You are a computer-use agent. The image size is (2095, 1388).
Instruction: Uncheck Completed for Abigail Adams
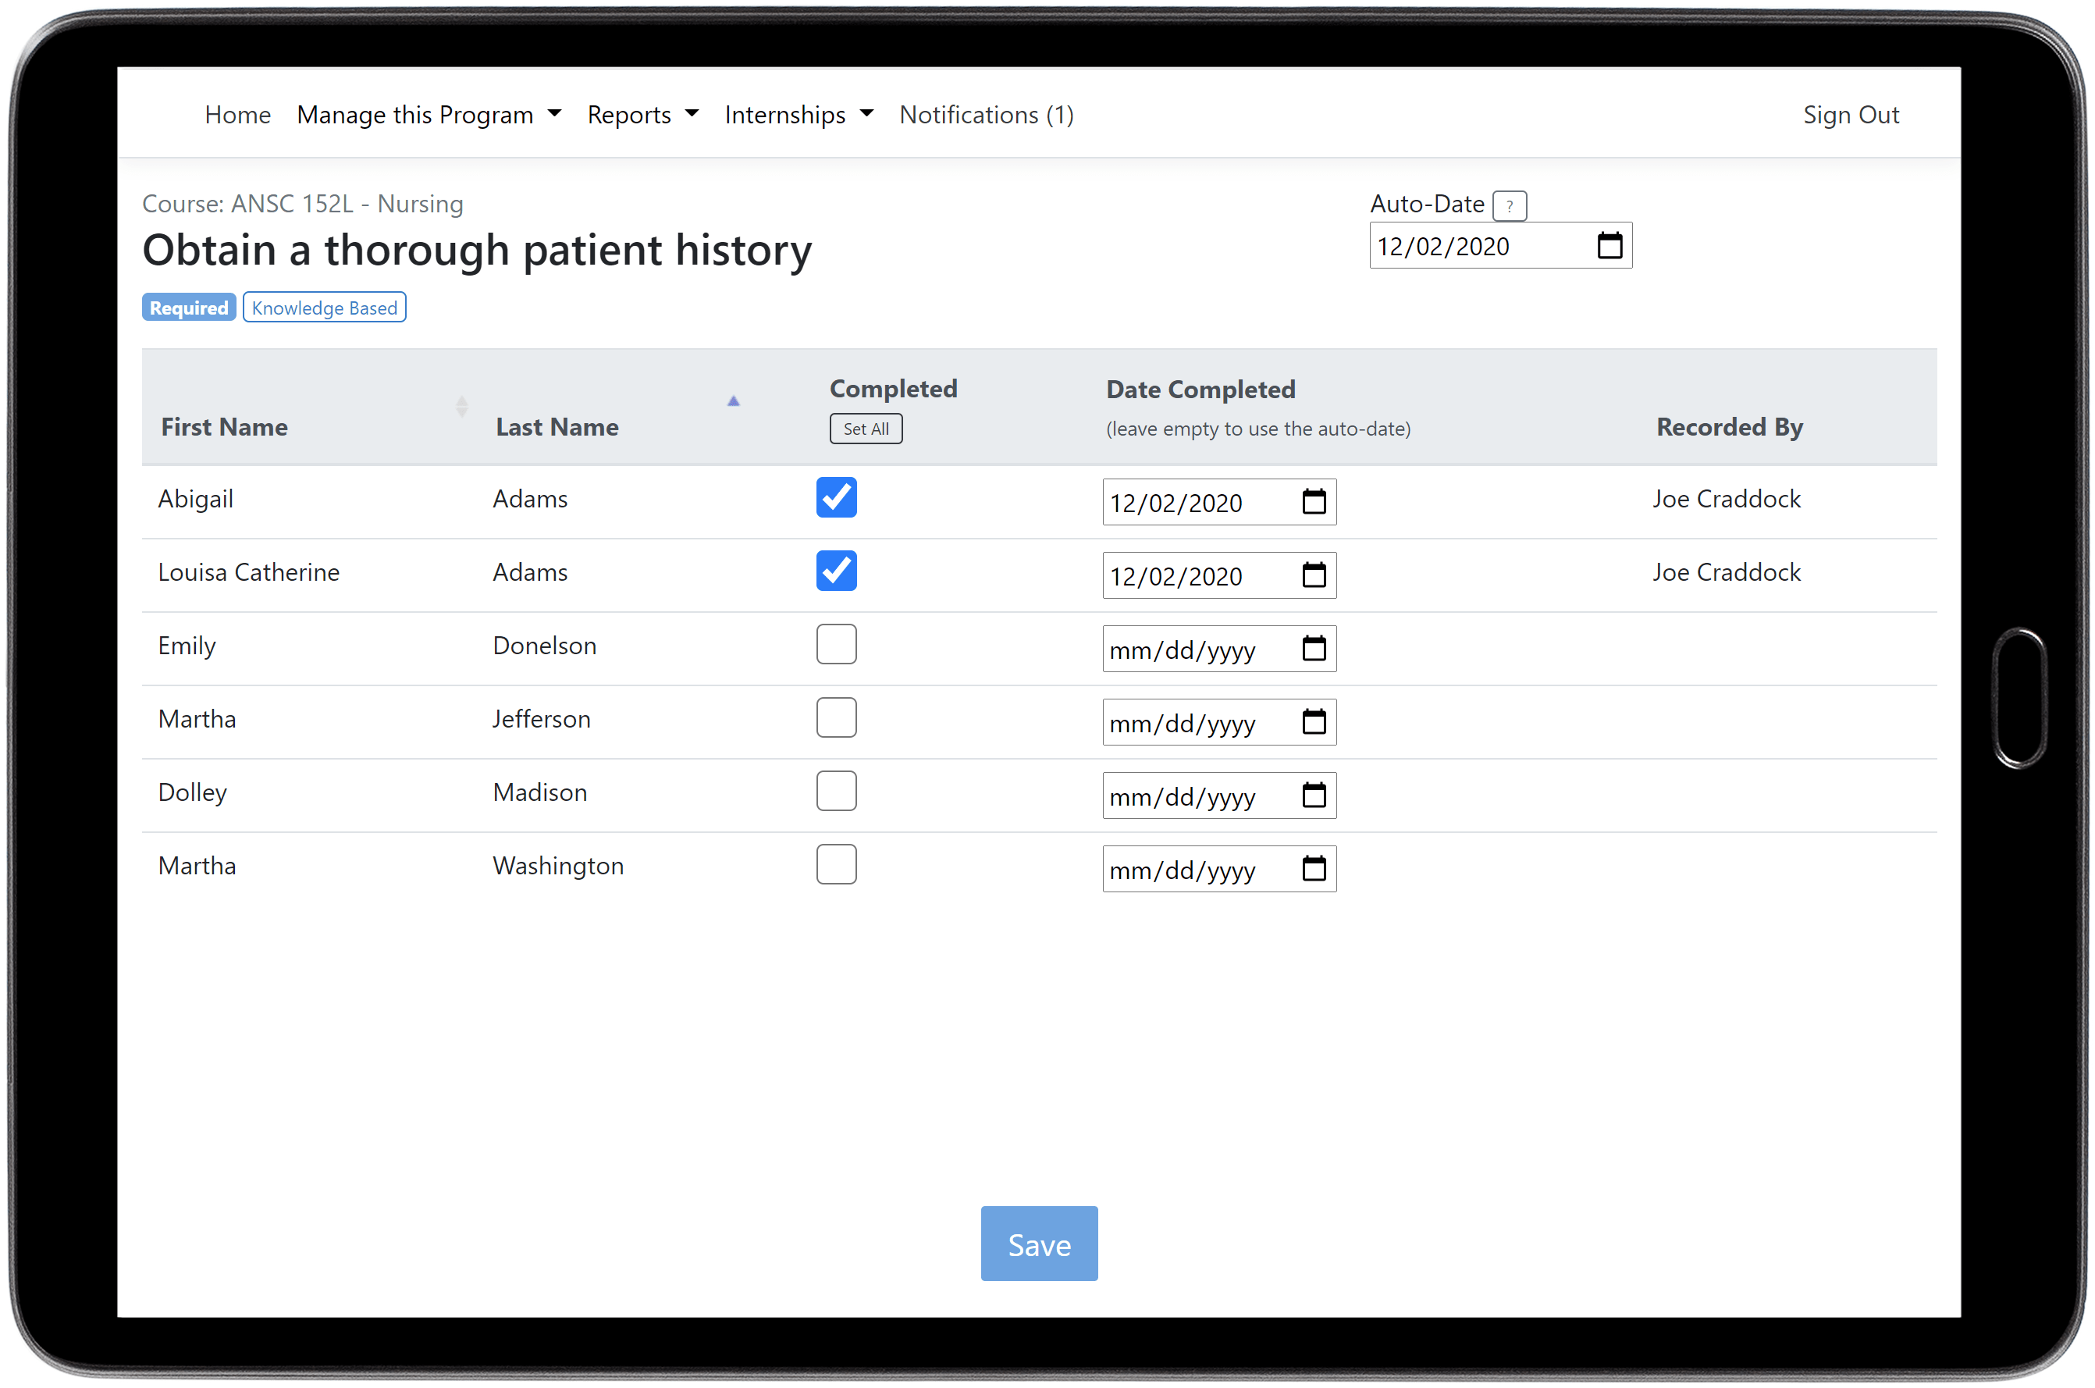click(x=835, y=497)
